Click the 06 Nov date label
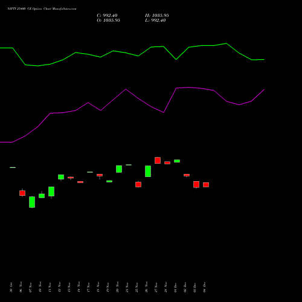This screenshot has height=302, width=302. [x=21, y=288]
